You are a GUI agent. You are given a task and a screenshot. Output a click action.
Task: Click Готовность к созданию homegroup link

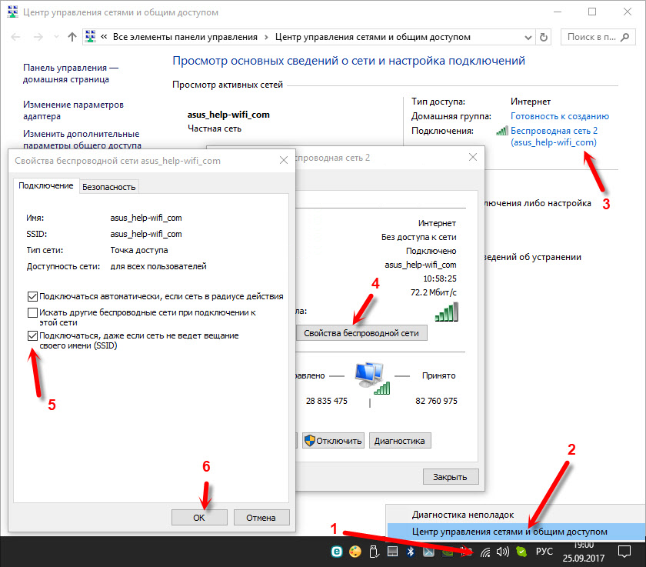[x=560, y=116]
